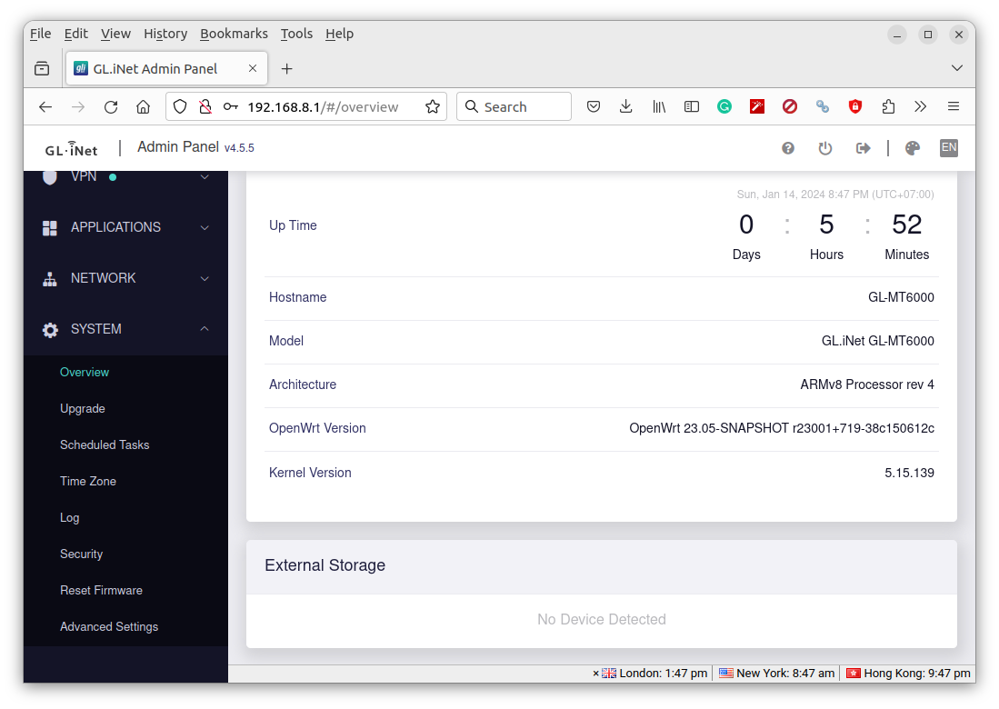The image size is (999, 709).
Task: Open the View menu
Action: click(115, 34)
